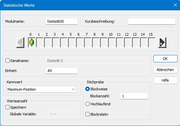Select the Blockweise radio option

87,89
